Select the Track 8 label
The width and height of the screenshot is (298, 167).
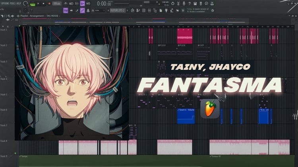point(4,141)
